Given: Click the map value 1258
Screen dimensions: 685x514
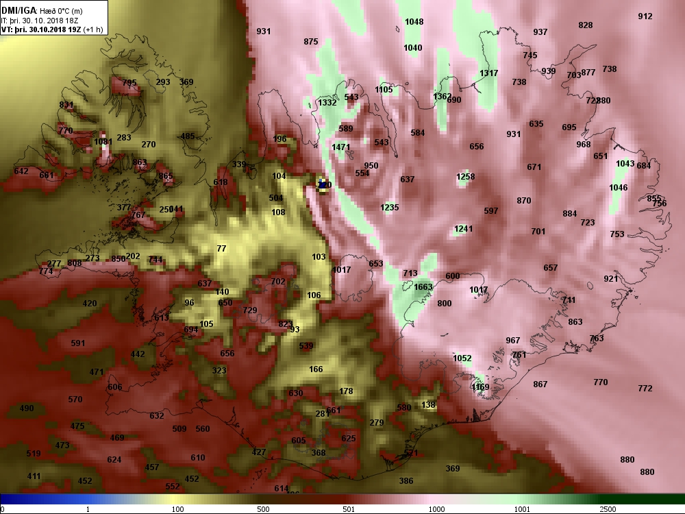Looking at the screenshot, I should 465,177.
